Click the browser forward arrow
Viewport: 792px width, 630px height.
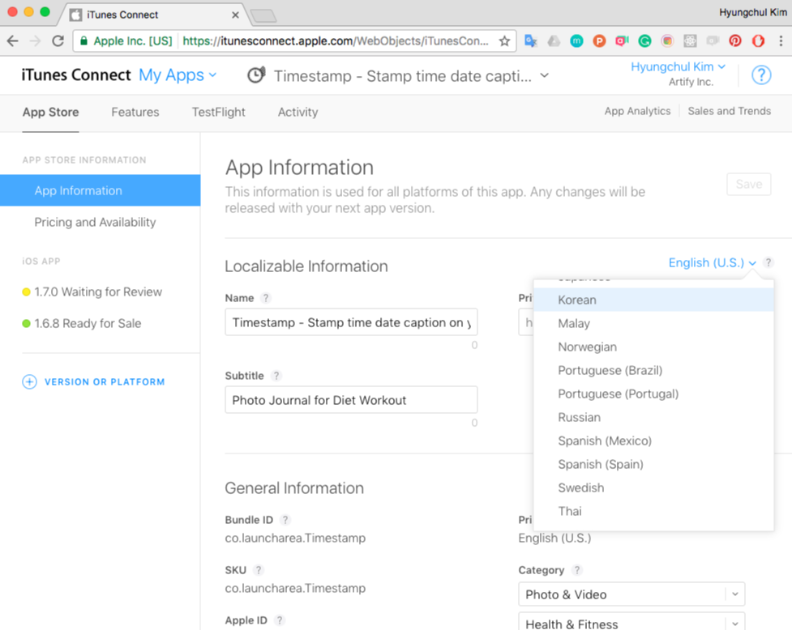35,40
